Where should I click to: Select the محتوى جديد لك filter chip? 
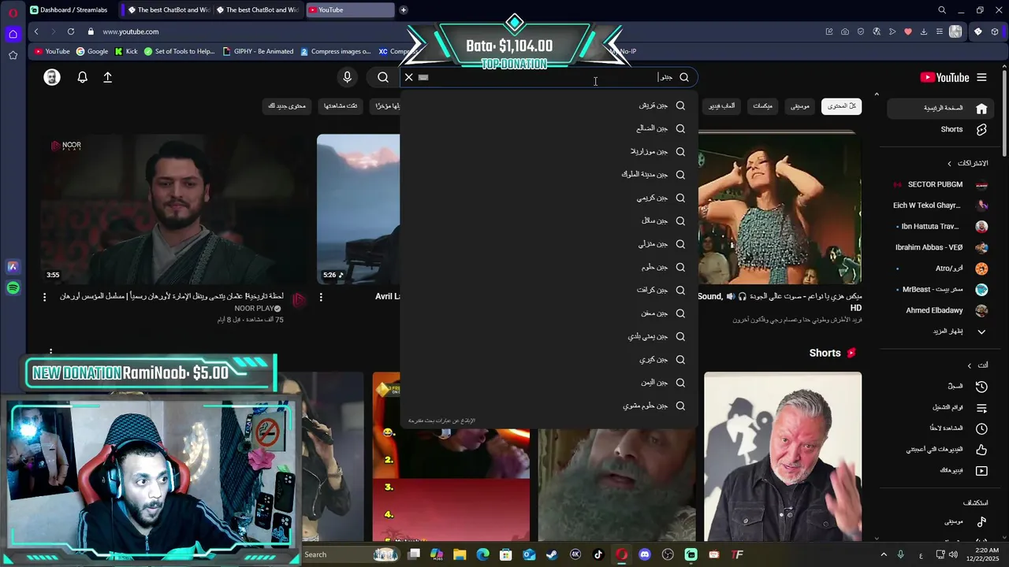point(287,106)
